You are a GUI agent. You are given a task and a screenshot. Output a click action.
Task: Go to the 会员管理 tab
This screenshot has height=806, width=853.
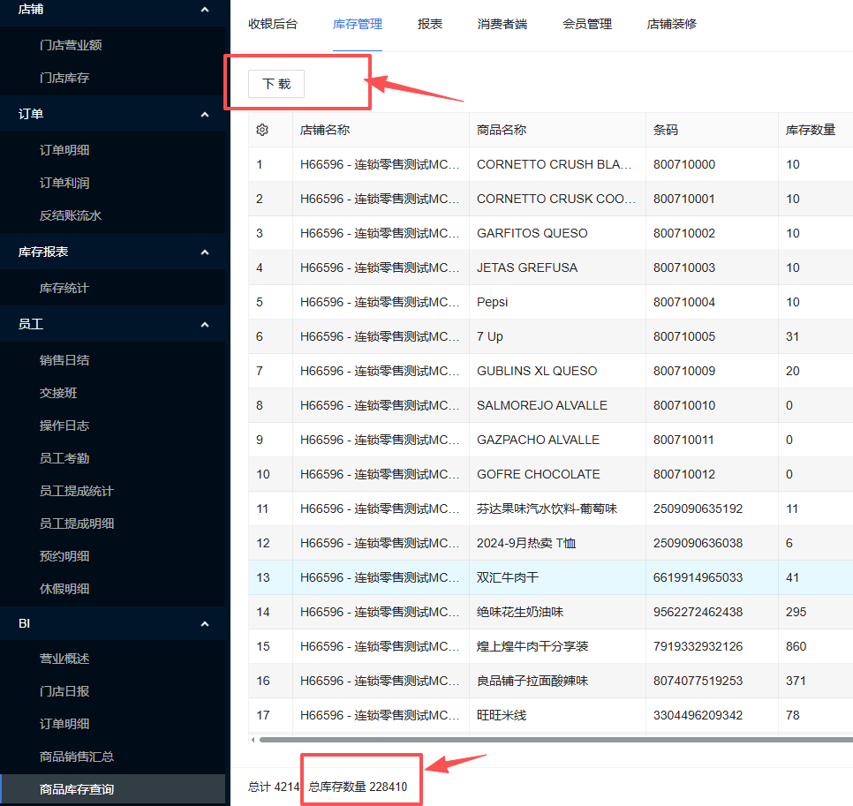coord(587,24)
